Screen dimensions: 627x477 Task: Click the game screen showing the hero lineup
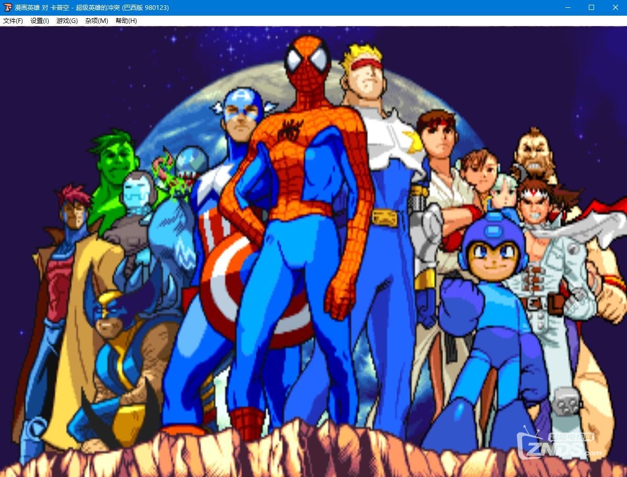314,252
